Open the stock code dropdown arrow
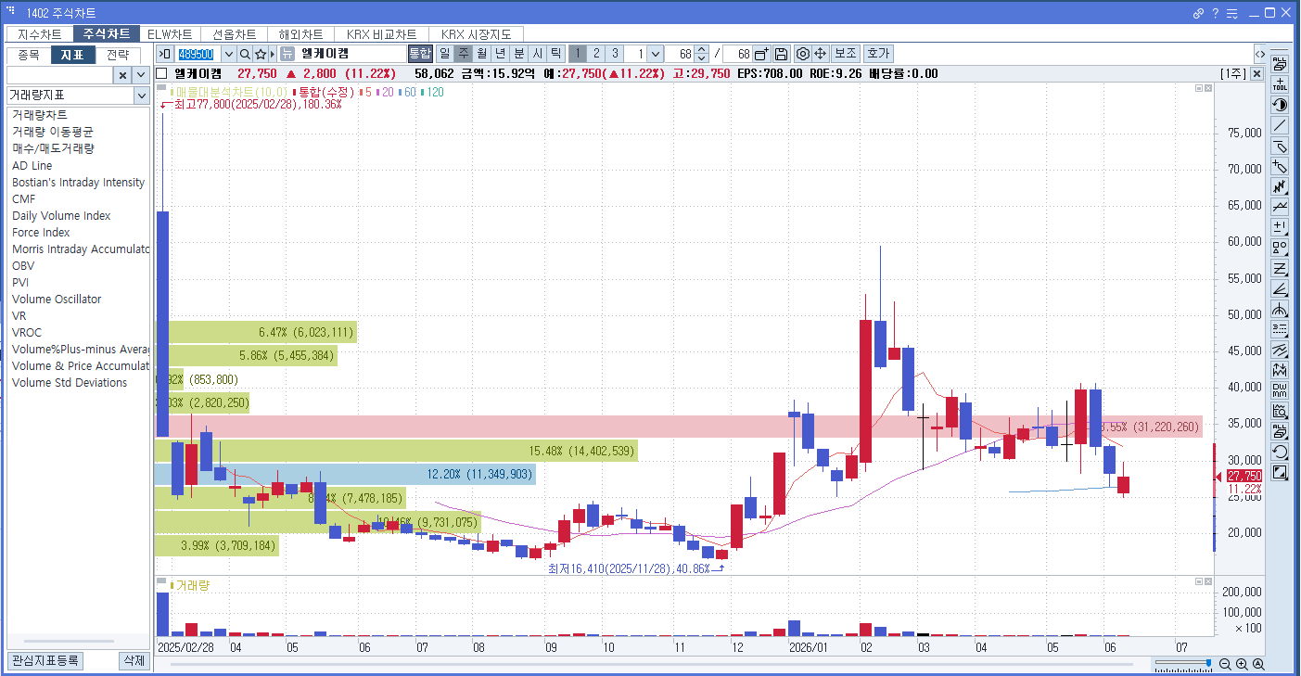The height and width of the screenshot is (676, 1301). click(228, 54)
